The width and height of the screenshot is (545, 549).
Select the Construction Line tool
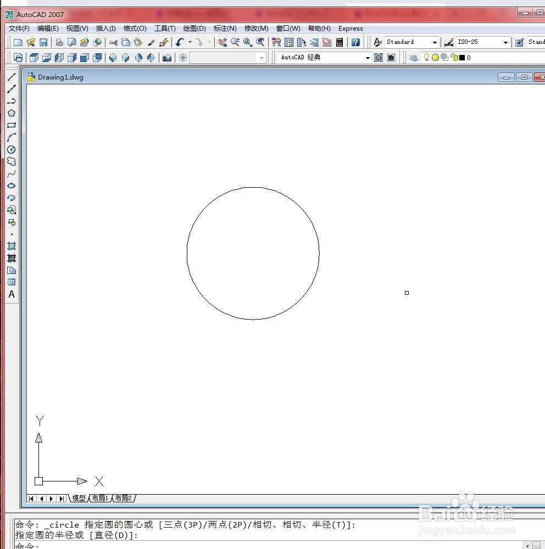coord(12,89)
